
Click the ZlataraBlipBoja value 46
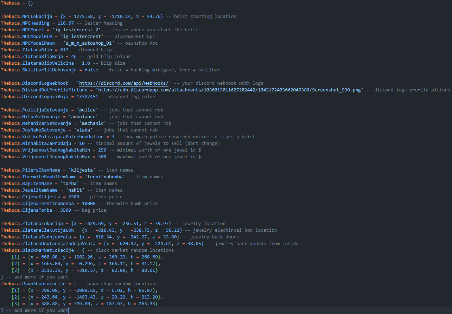click(74, 57)
